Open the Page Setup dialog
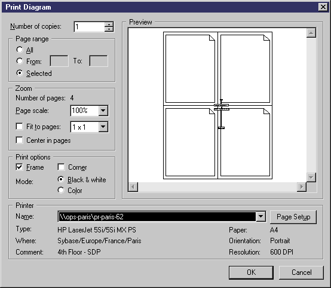 pyautogui.click(x=293, y=217)
